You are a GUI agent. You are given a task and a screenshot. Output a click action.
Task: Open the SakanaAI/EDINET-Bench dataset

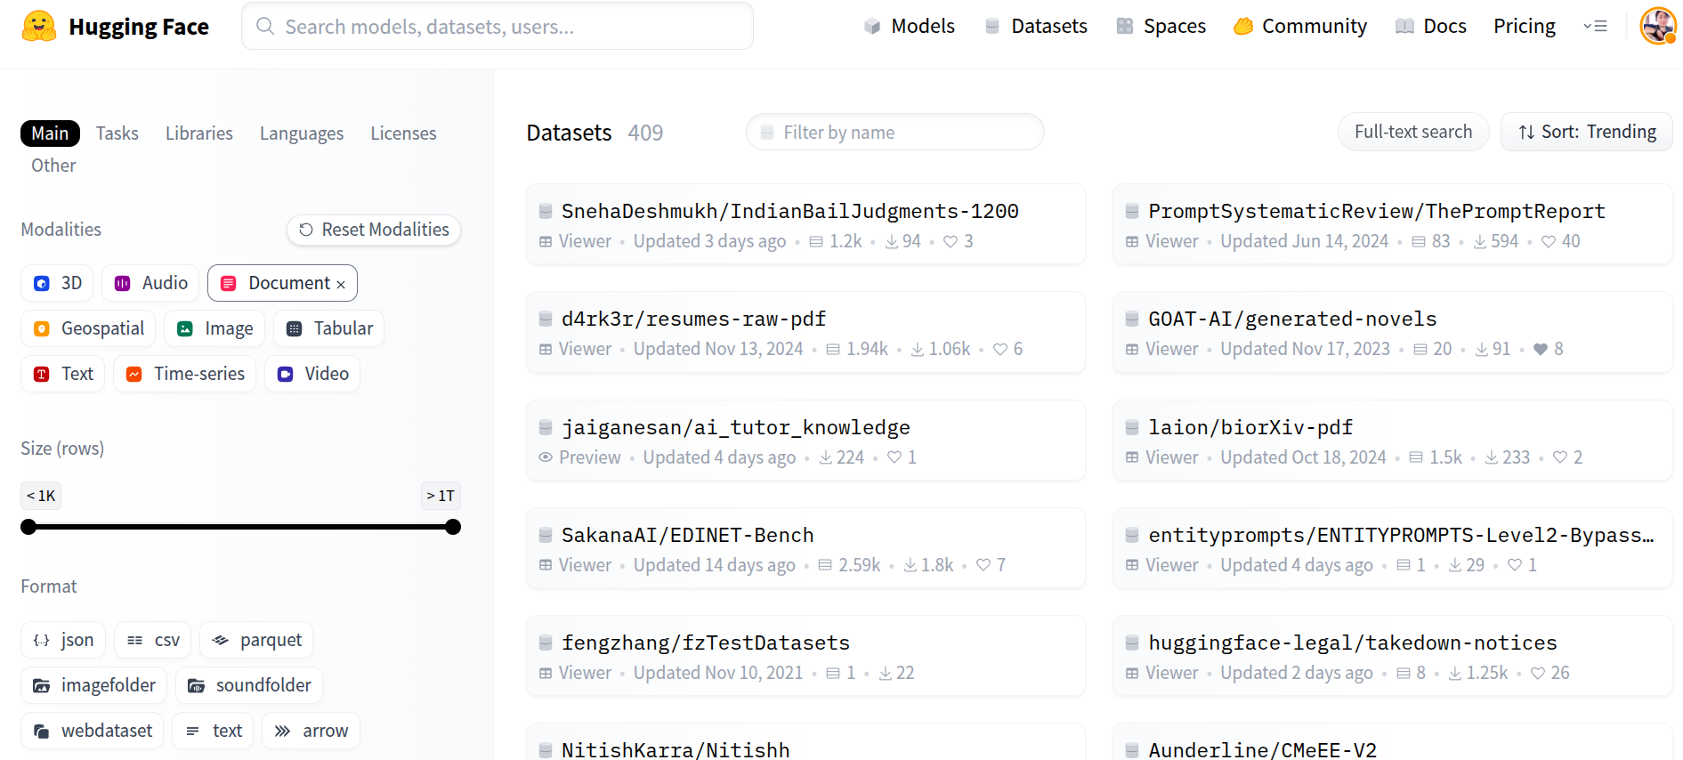805,548
